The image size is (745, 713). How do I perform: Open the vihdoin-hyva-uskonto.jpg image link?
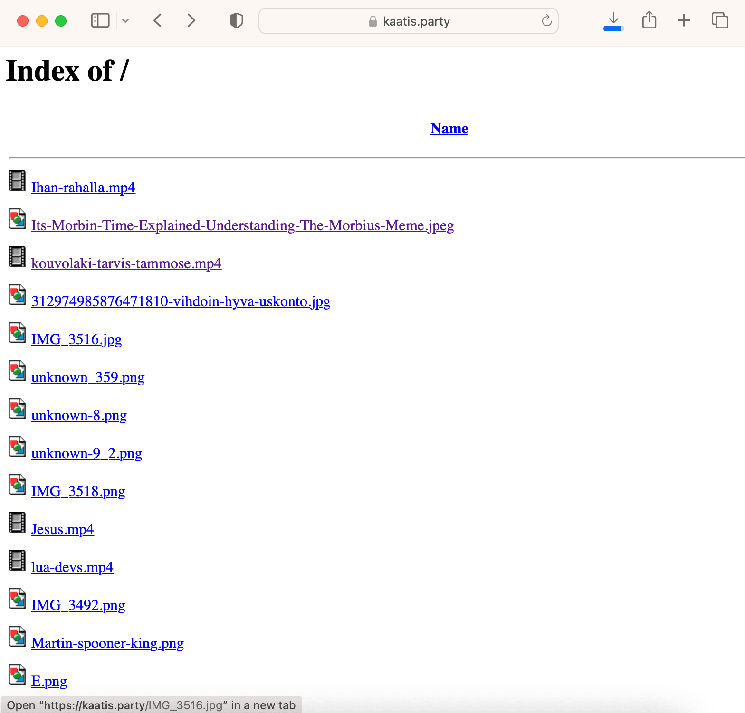coord(181,301)
